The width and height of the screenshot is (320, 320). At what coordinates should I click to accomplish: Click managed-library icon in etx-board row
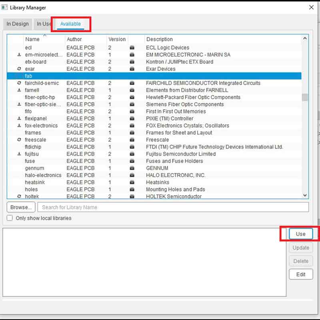pyautogui.click(x=132, y=62)
